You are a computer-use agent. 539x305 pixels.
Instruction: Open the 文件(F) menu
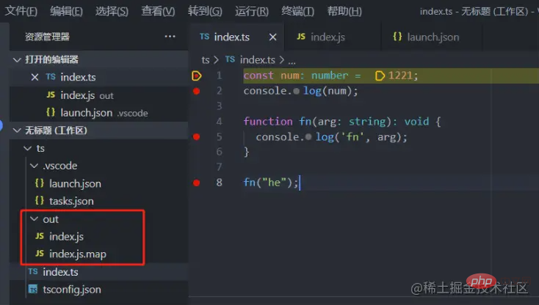pyautogui.click(x=21, y=11)
